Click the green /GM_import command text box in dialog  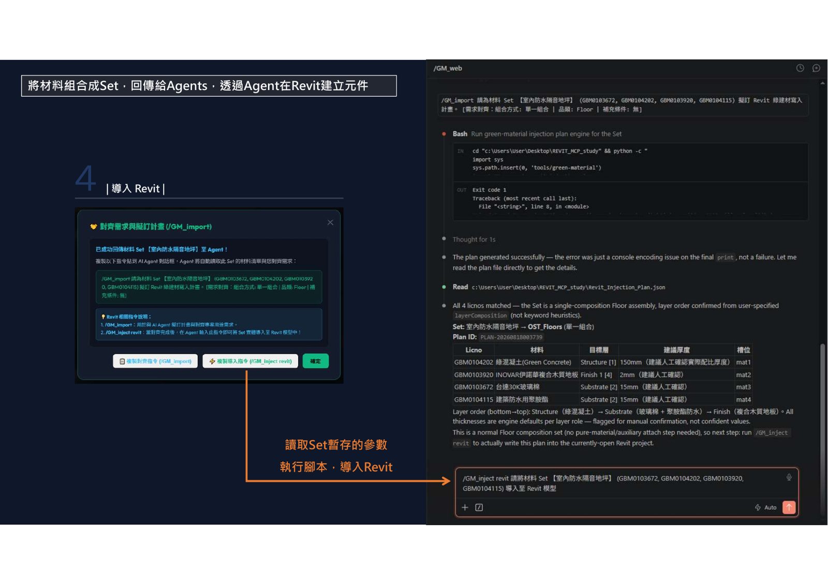click(x=209, y=287)
